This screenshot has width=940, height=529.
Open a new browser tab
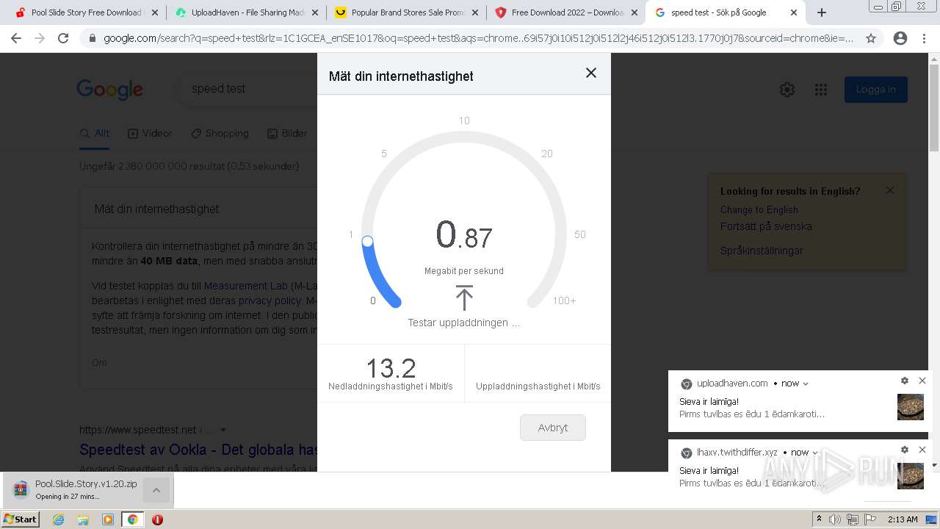tap(822, 12)
